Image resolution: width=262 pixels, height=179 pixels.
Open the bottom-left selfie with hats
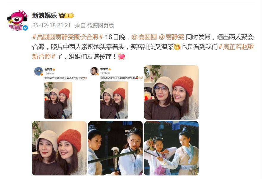click(59, 148)
